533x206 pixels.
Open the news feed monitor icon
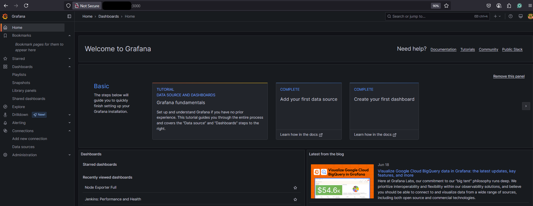coord(521,17)
